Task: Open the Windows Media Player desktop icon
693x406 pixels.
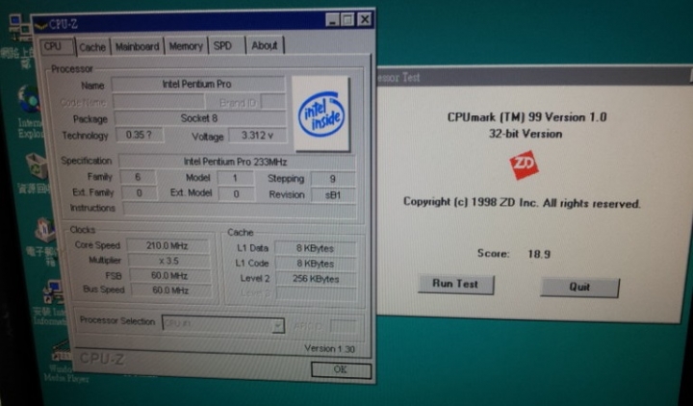Action: coord(65,361)
